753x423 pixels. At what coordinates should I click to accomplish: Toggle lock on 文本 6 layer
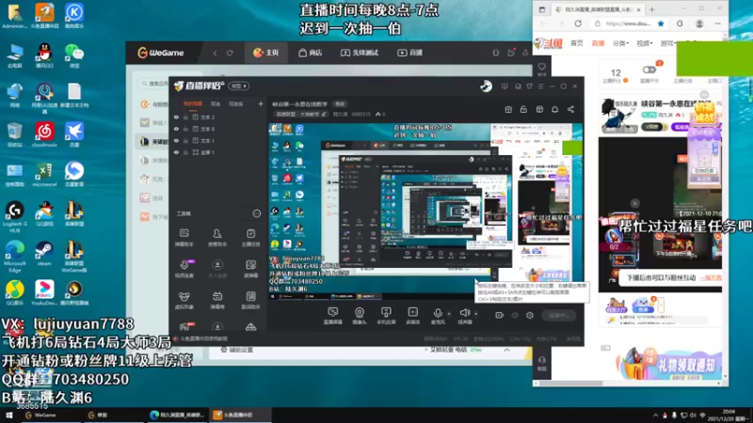click(185, 129)
